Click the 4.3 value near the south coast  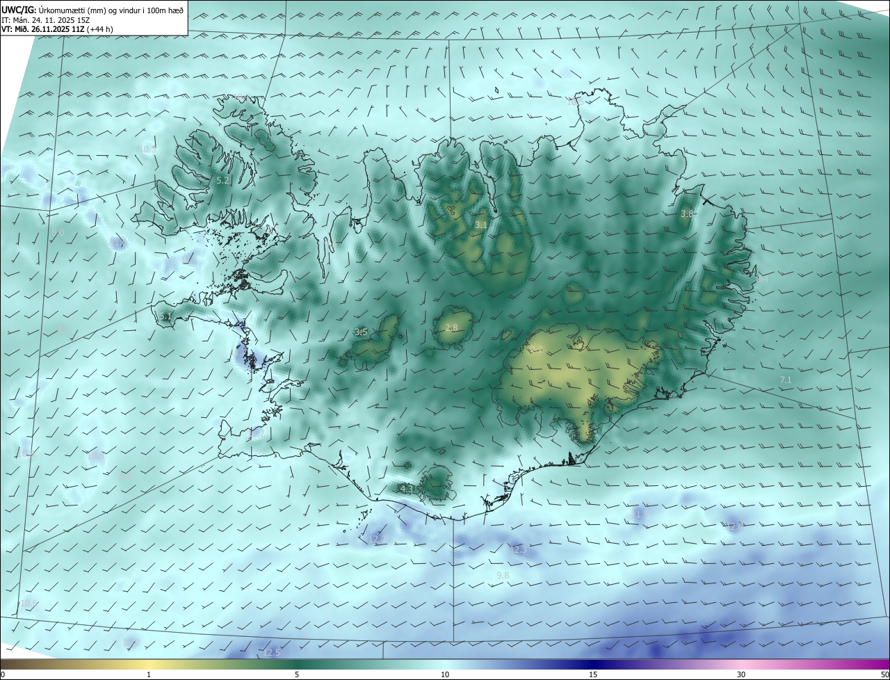pyautogui.click(x=407, y=489)
